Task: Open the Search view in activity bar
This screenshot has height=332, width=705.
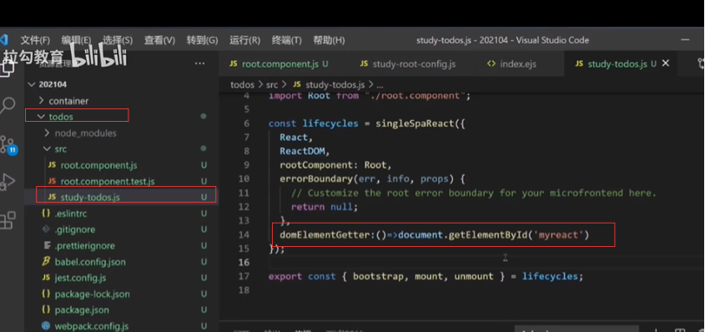Action: (8, 107)
